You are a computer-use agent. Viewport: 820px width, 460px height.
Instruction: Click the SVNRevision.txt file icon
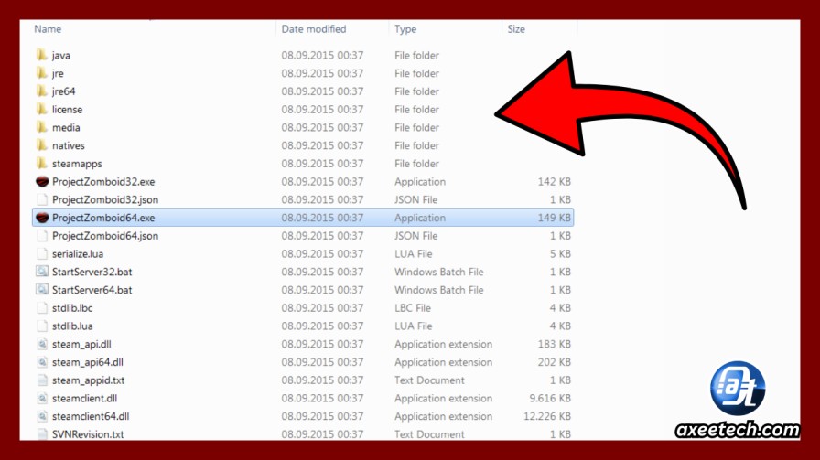[42, 433]
